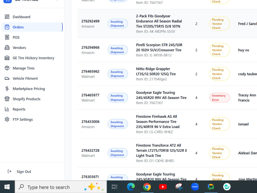Click Pending Vendor Check for Aleksei order
257x193 pixels.
219,153
